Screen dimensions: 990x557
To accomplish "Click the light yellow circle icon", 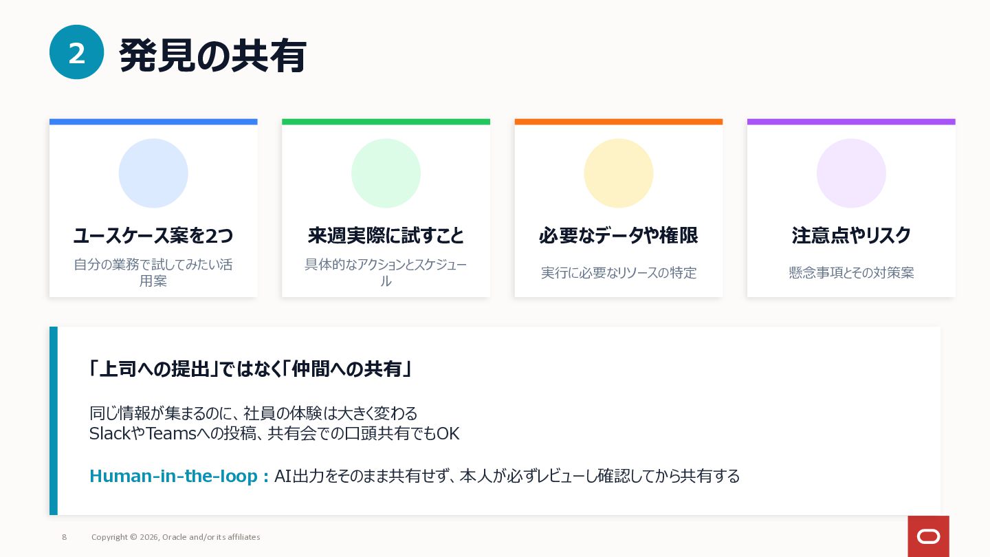I will [618, 173].
